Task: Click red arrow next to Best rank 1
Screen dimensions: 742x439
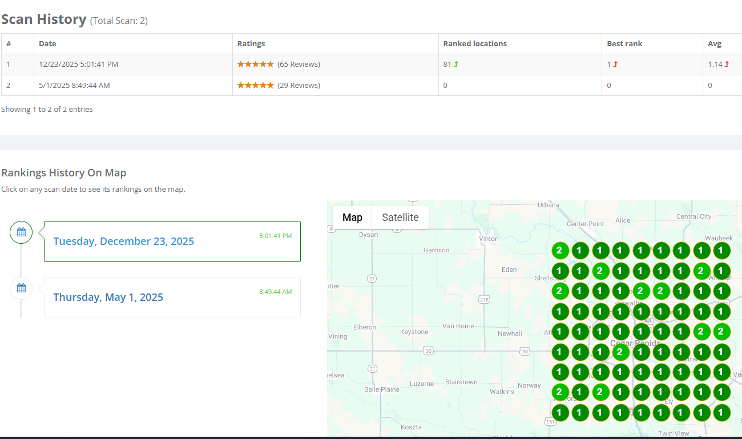Action: (x=615, y=64)
